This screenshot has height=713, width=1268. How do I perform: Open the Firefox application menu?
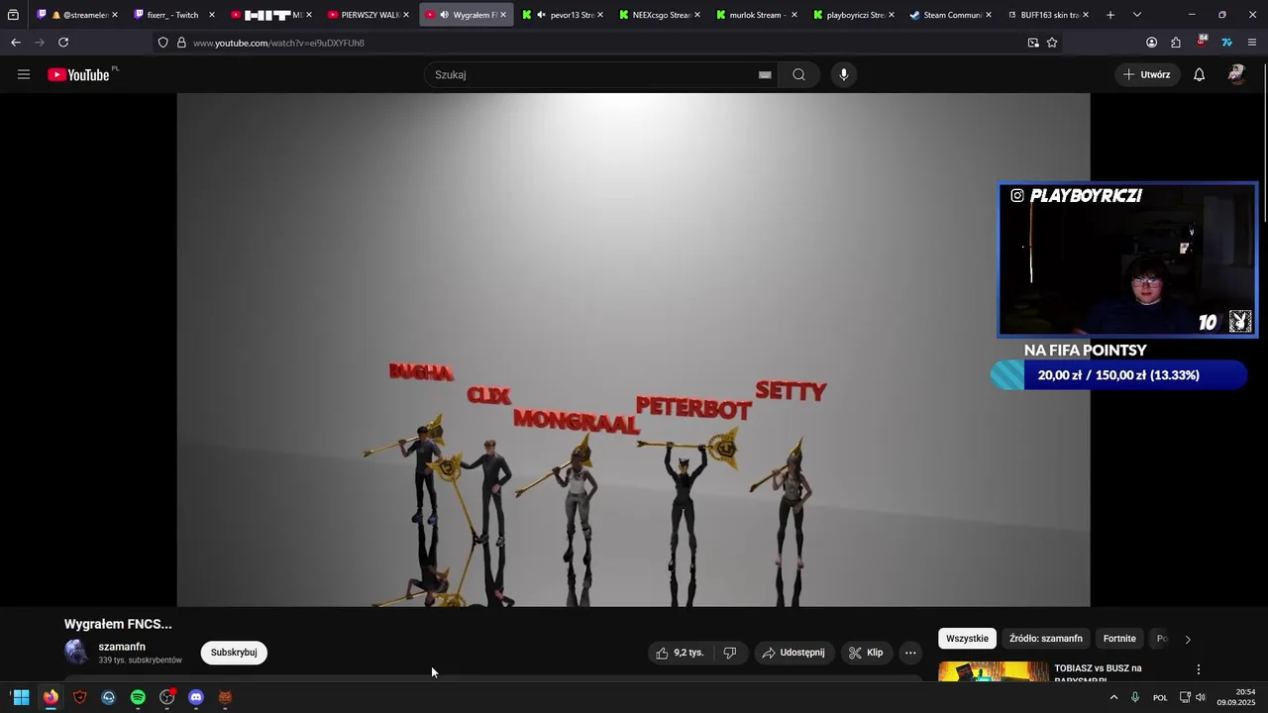coord(1252,43)
